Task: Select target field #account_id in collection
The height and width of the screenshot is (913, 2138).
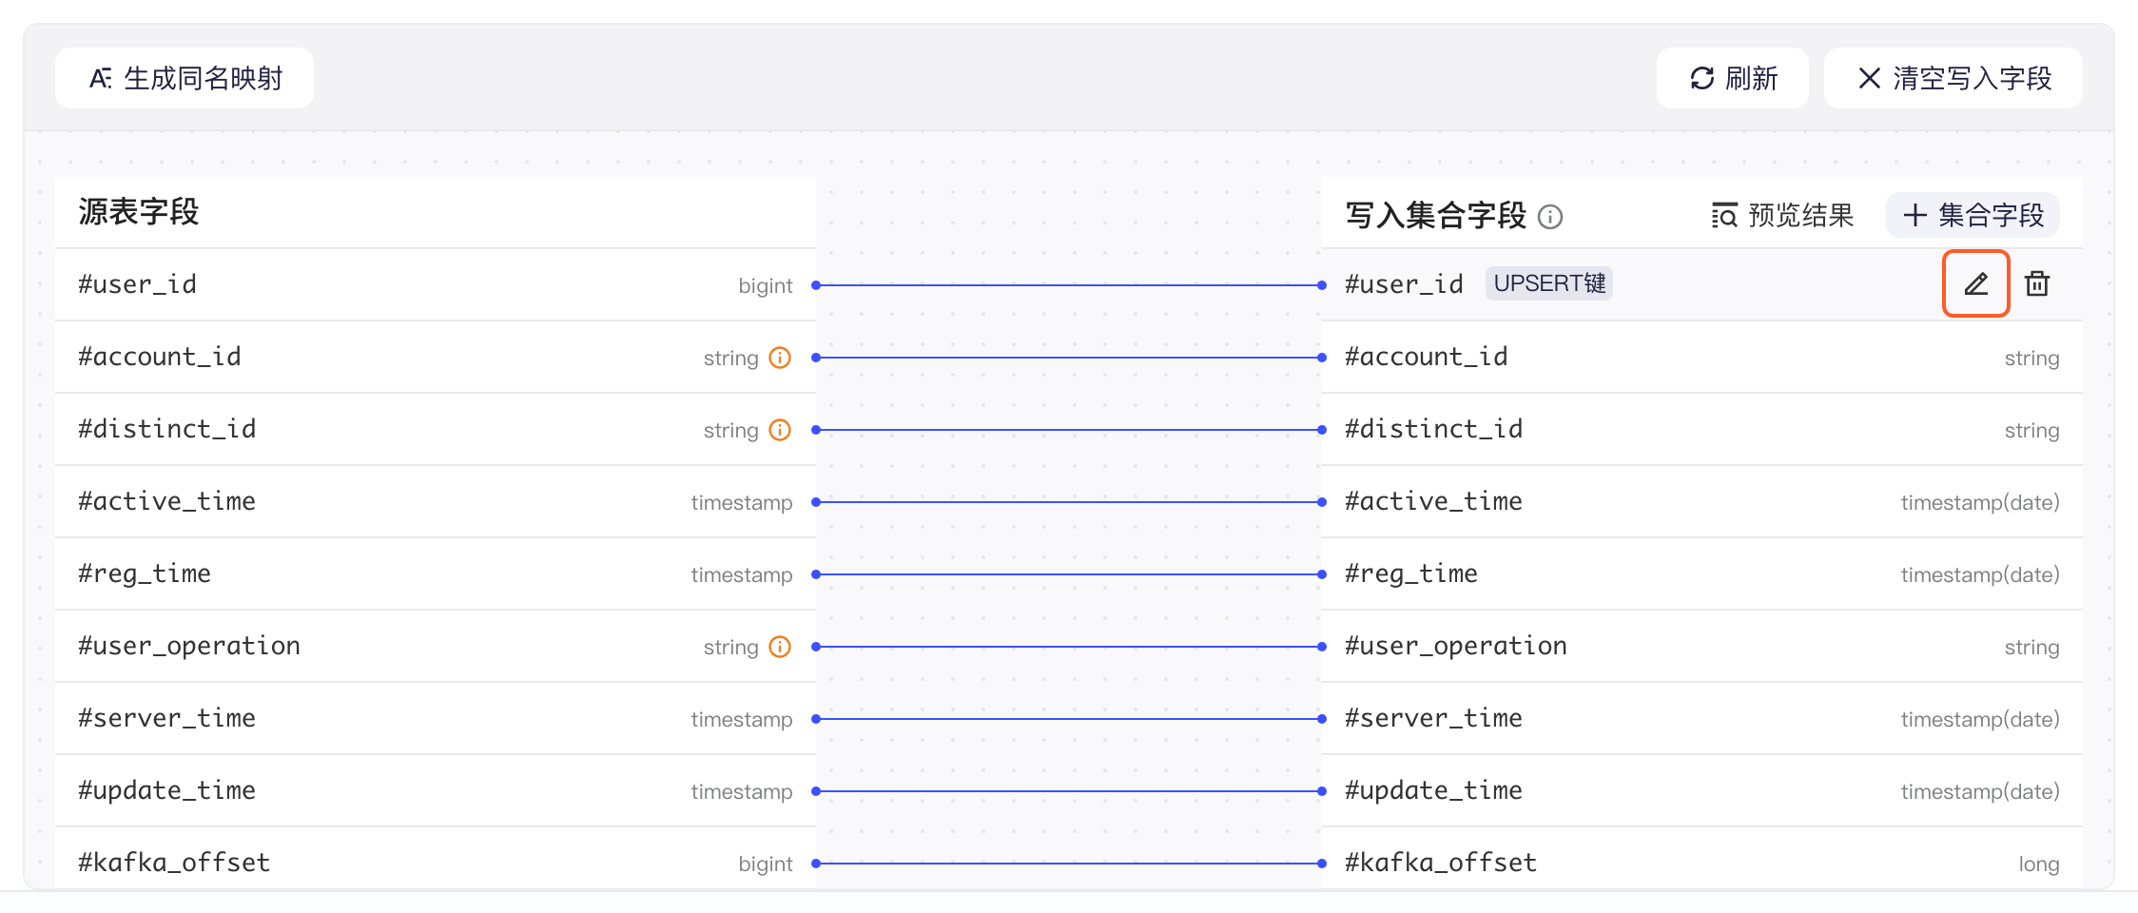Action: click(x=1702, y=357)
